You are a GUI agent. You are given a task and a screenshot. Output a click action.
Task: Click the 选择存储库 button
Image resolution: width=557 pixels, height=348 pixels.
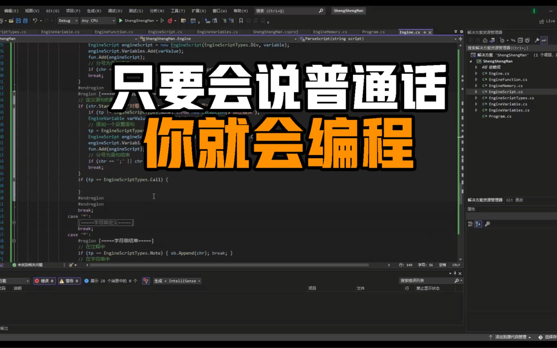tap(548, 337)
